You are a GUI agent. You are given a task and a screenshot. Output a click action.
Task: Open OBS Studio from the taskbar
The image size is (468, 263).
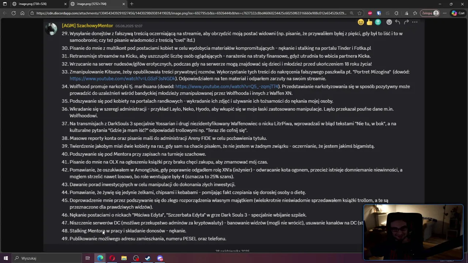tap(136, 258)
